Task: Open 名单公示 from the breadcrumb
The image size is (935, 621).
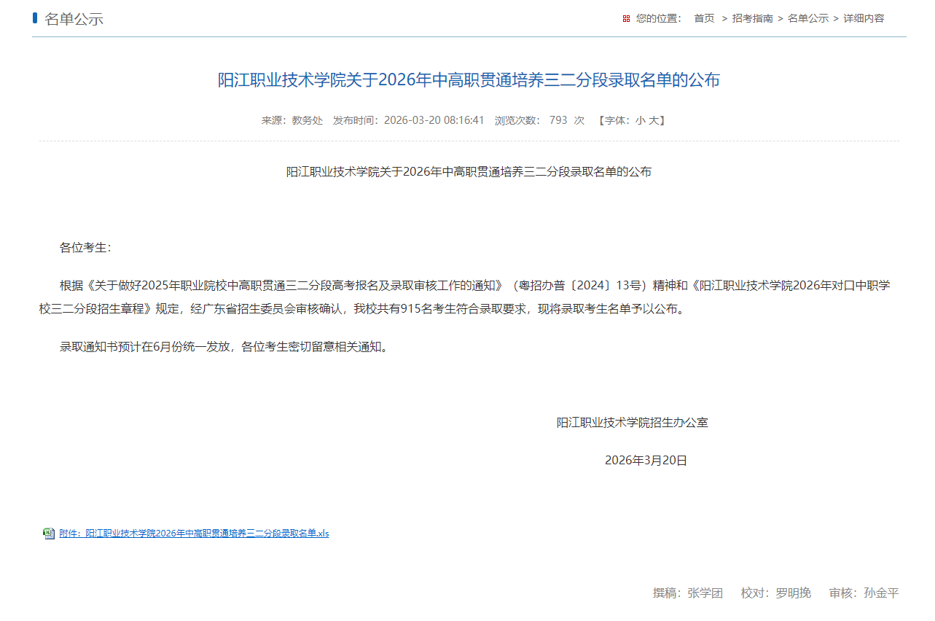Action: [808, 18]
